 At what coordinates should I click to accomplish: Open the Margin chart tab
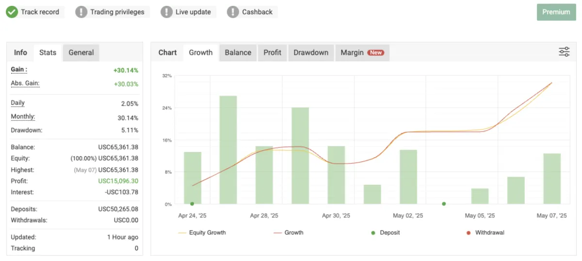click(362, 52)
